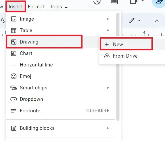Collapse the toolbar with chevron up
This screenshot has width=165, height=141.
157,20
